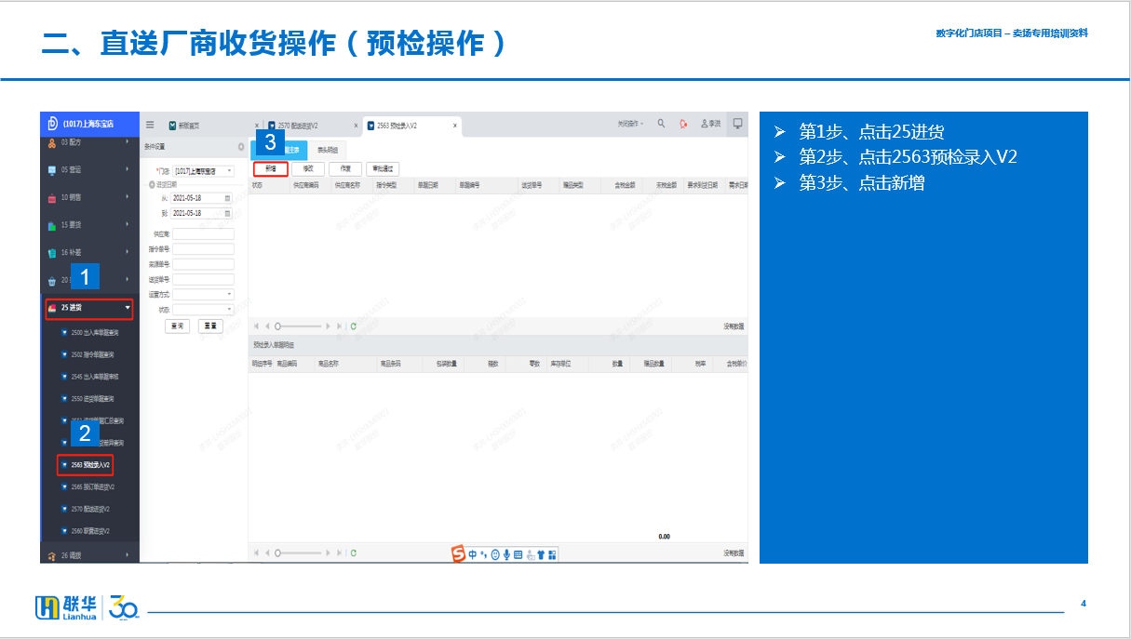This screenshot has height=639, width=1131.
Task: Open the 门店 store dropdown
Action: tap(204, 171)
